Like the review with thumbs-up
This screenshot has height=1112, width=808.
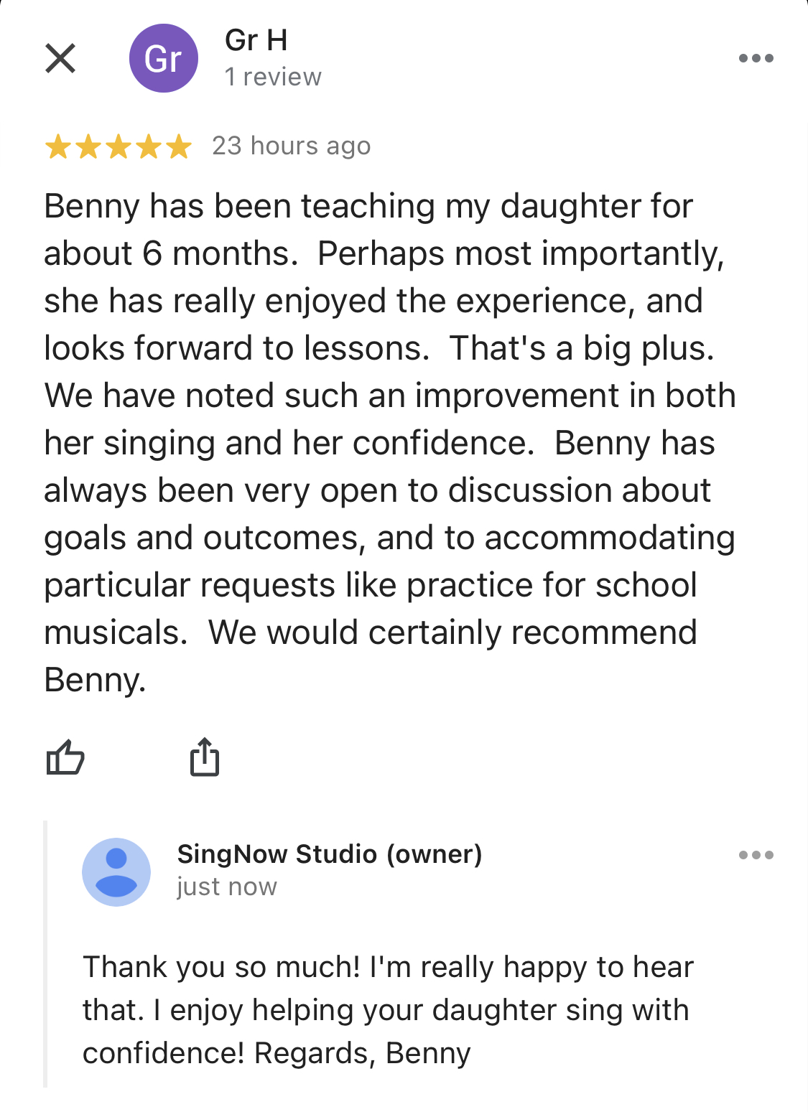click(65, 757)
